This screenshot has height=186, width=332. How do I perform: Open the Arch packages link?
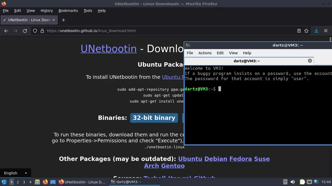(151, 166)
